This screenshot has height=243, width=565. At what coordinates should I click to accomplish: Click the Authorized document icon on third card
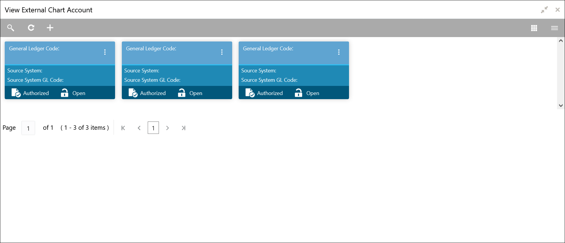250,93
